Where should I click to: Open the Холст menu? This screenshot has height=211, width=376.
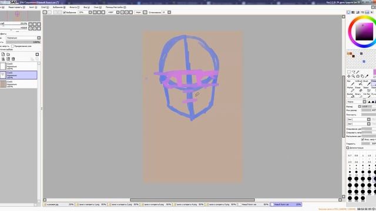[33, 8]
